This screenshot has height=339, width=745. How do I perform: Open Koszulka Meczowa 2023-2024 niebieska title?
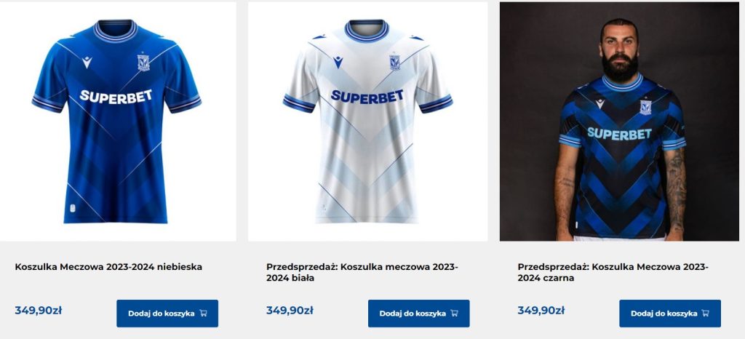pos(108,267)
